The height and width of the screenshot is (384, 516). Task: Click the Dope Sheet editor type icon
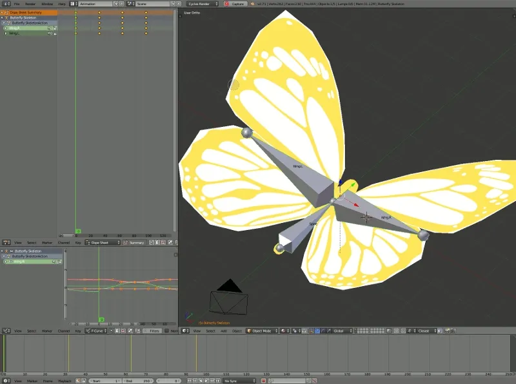click(x=5, y=243)
